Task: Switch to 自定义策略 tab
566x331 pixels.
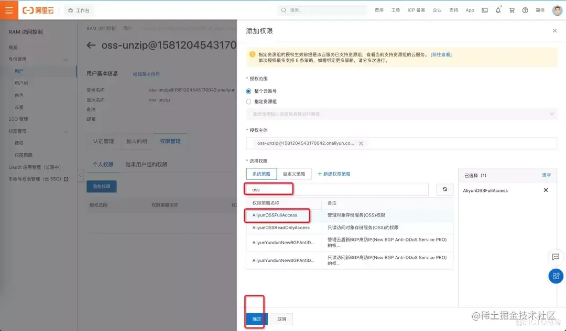Action: 294,174
